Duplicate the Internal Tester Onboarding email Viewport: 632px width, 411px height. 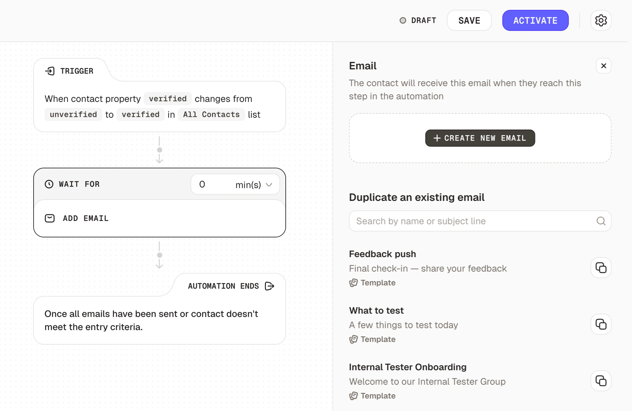click(x=601, y=381)
